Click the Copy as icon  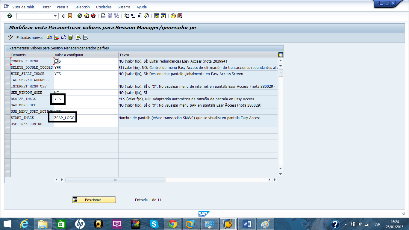tap(49, 37)
